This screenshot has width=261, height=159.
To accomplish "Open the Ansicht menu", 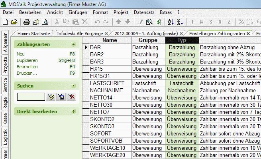I will click(55, 12).
